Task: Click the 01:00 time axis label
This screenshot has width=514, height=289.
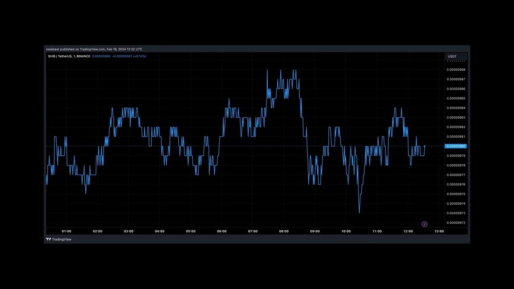Action: (x=66, y=231)
